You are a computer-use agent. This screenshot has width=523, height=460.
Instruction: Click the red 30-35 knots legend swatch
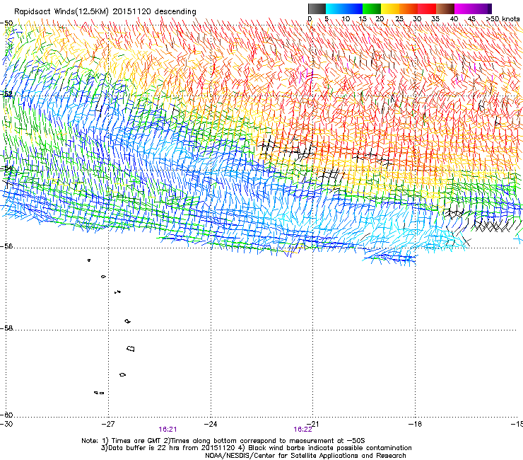(x=427, y=8)
